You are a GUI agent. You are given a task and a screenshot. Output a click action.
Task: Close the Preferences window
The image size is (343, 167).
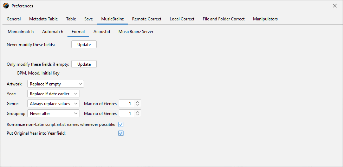335,6
